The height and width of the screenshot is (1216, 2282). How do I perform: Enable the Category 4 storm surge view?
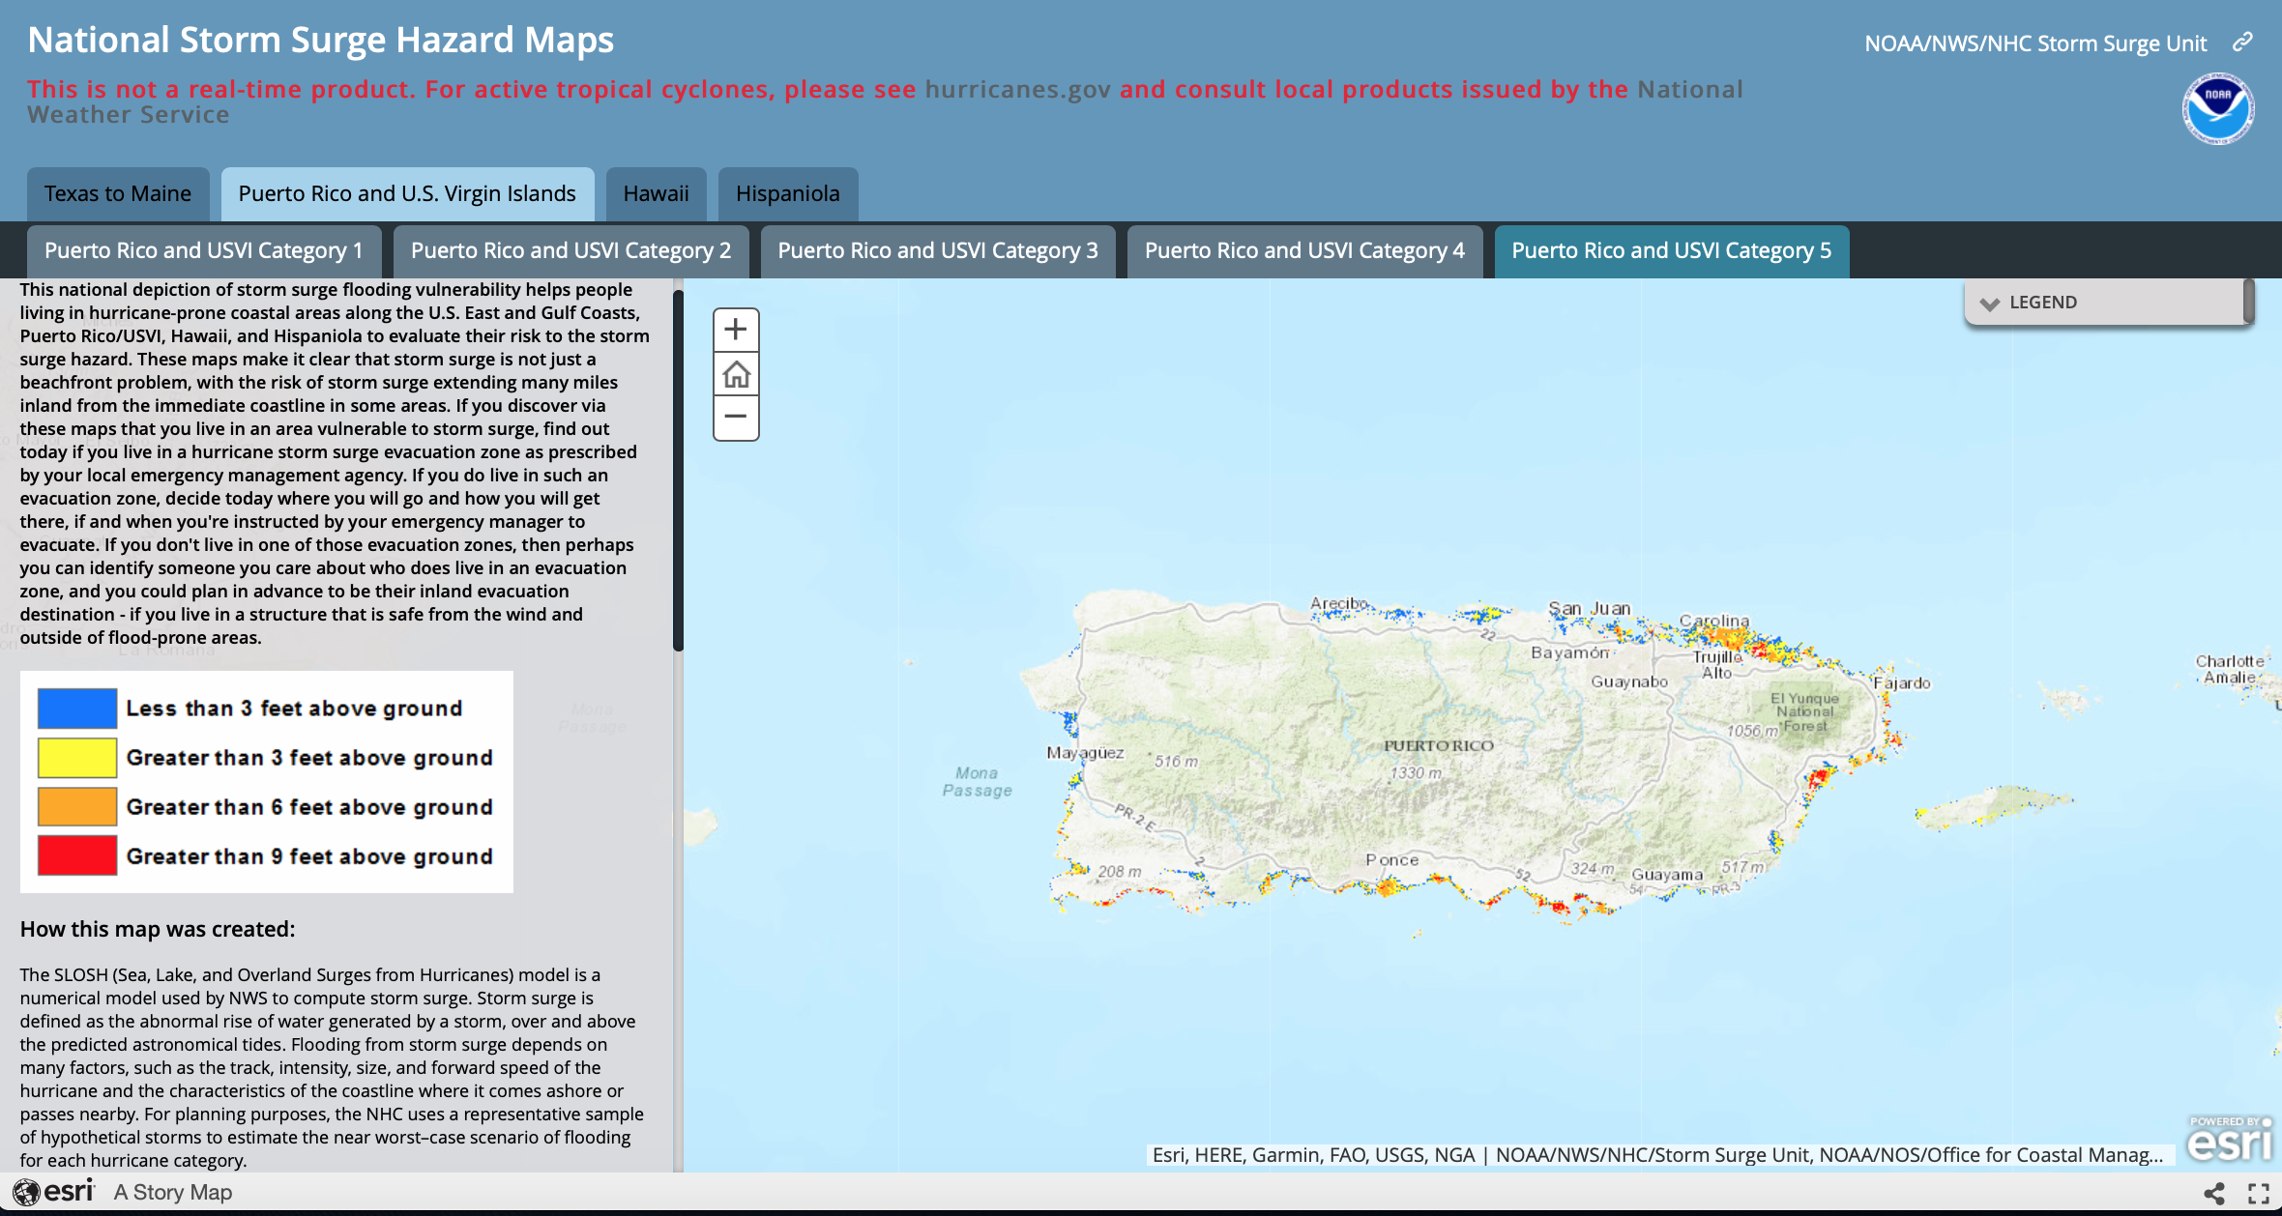1303,250
